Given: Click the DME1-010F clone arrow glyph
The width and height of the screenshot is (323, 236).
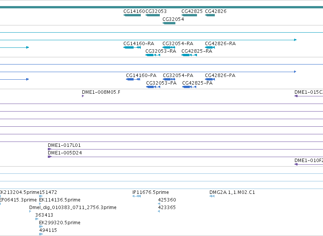Looking at the screenshot, I should pos(296,164).
